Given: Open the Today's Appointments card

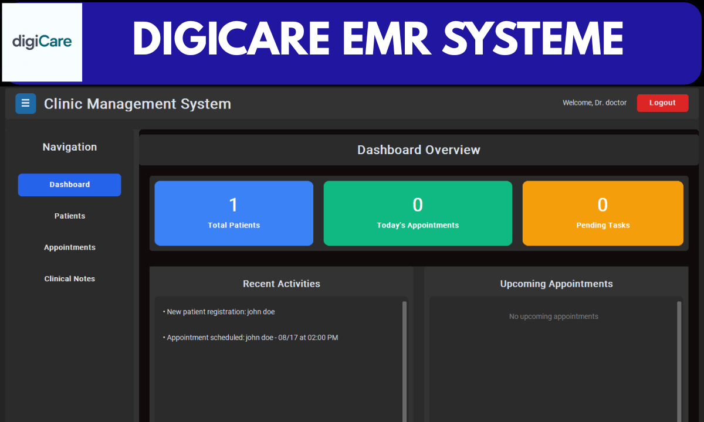Looking at the screenshot, I should tap(418, 213).
